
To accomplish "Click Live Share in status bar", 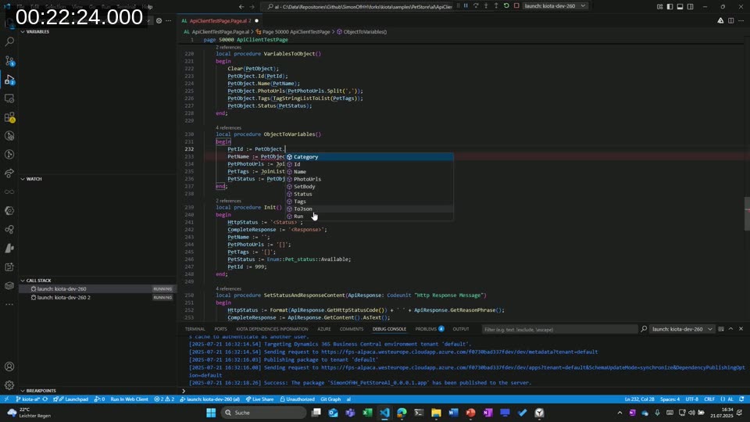I will 259,399.
